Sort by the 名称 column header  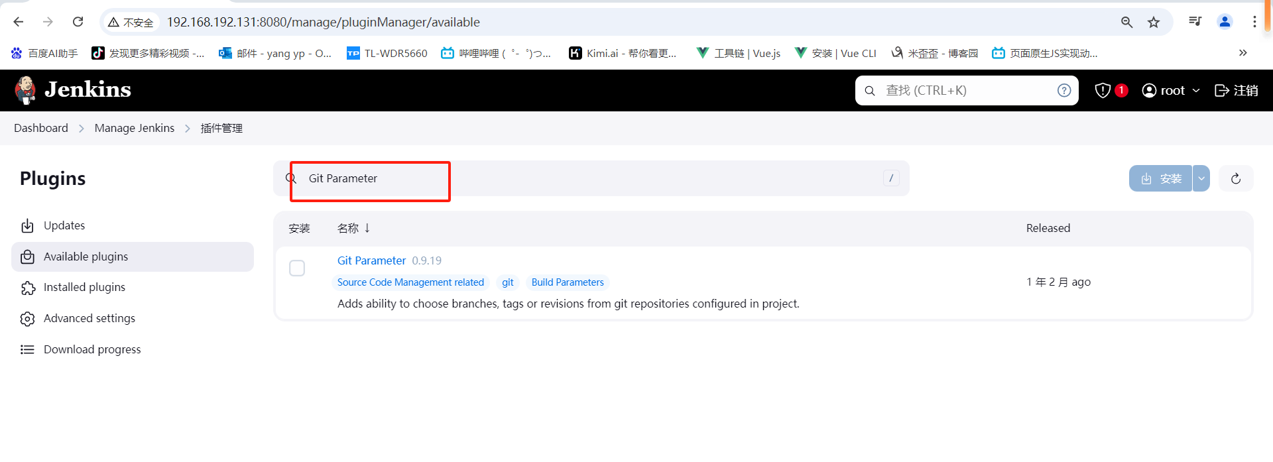354,228
